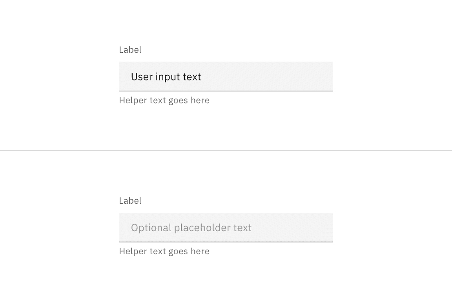The height and width of the screenshot is (301, 452).
Task: Click "Helper text goes here" under the empty field
Action: pyautogui.click(x=164, y=251)
